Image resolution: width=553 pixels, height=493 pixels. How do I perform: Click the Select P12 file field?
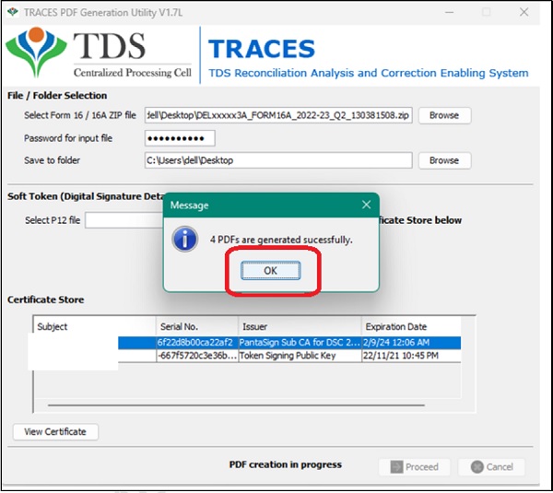point(124,220)
